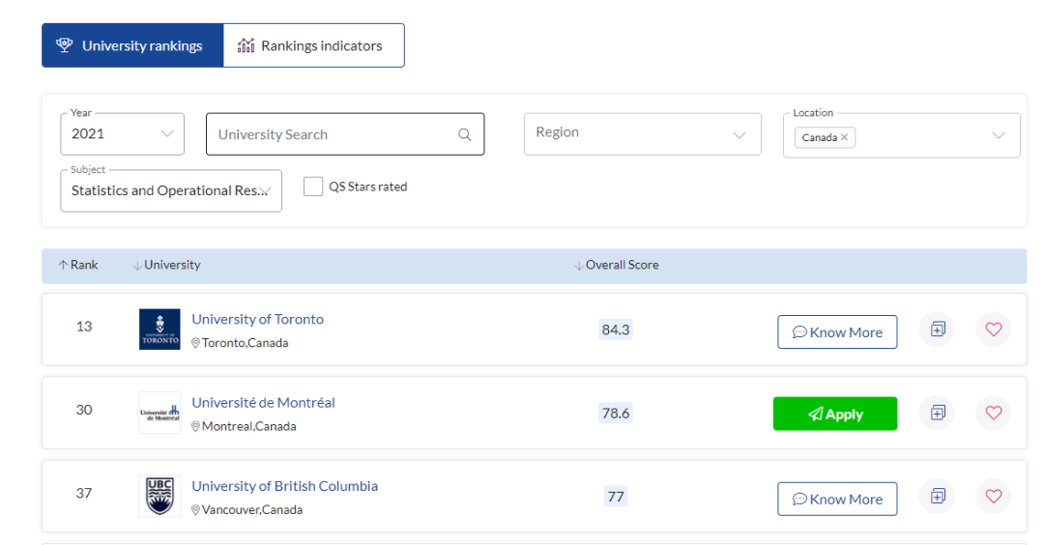Viewport: 1044px width, 545px height.
Task: Click Know More for University of Toronto
Action: click(837, 332)
